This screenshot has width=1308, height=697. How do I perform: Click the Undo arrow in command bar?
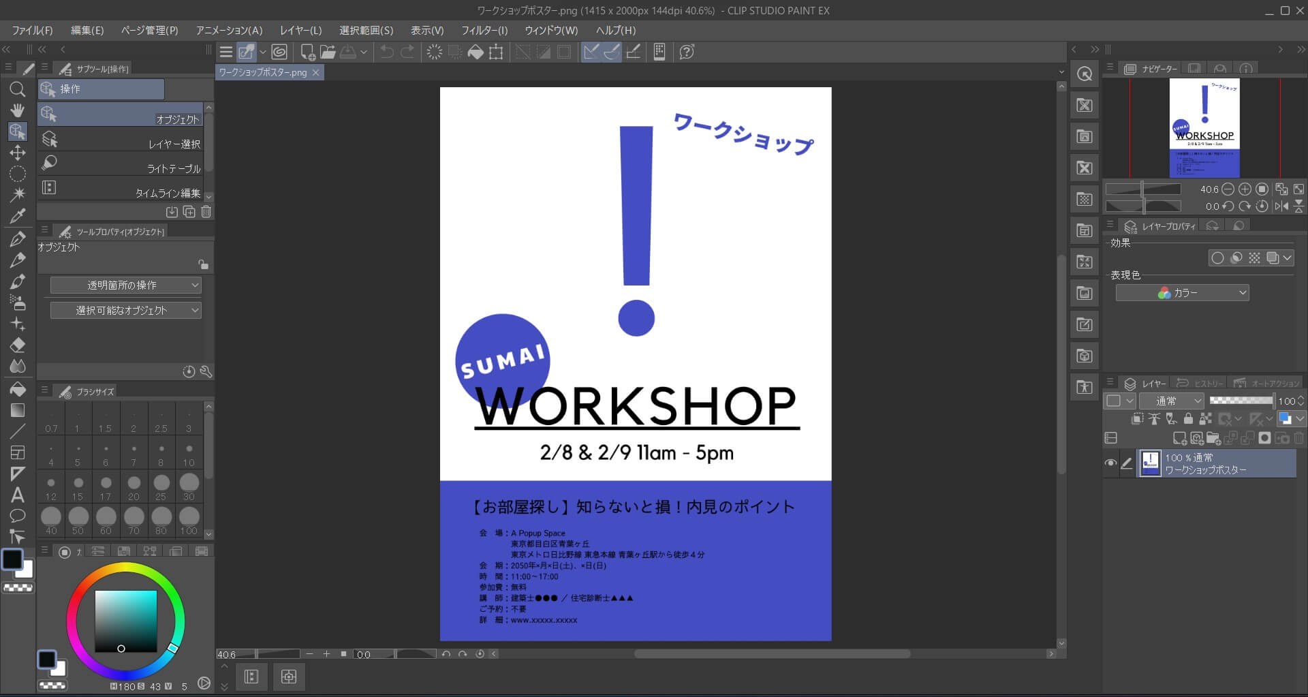[x=387, y=52]
